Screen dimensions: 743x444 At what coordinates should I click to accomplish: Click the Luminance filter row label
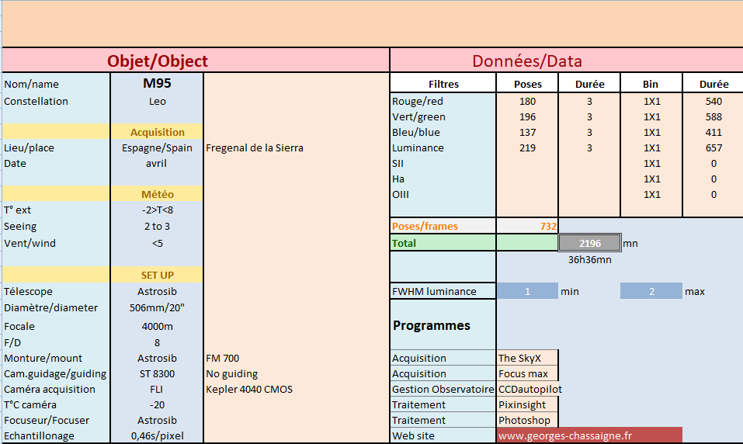pyautogui.click(x=443, y=147)
